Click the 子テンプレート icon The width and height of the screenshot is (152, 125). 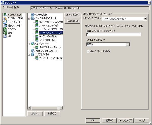tap(5, 22)
